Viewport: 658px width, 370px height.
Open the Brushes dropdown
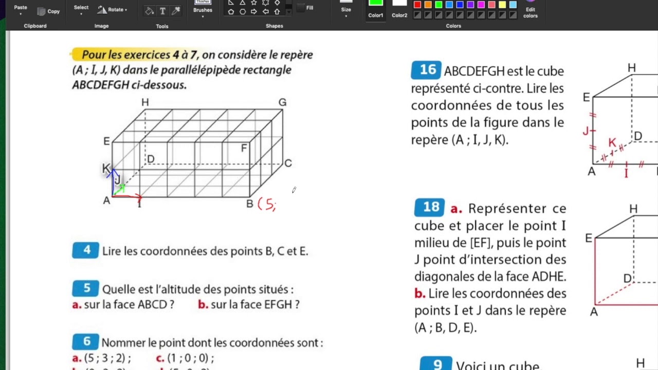coord(203,9)
